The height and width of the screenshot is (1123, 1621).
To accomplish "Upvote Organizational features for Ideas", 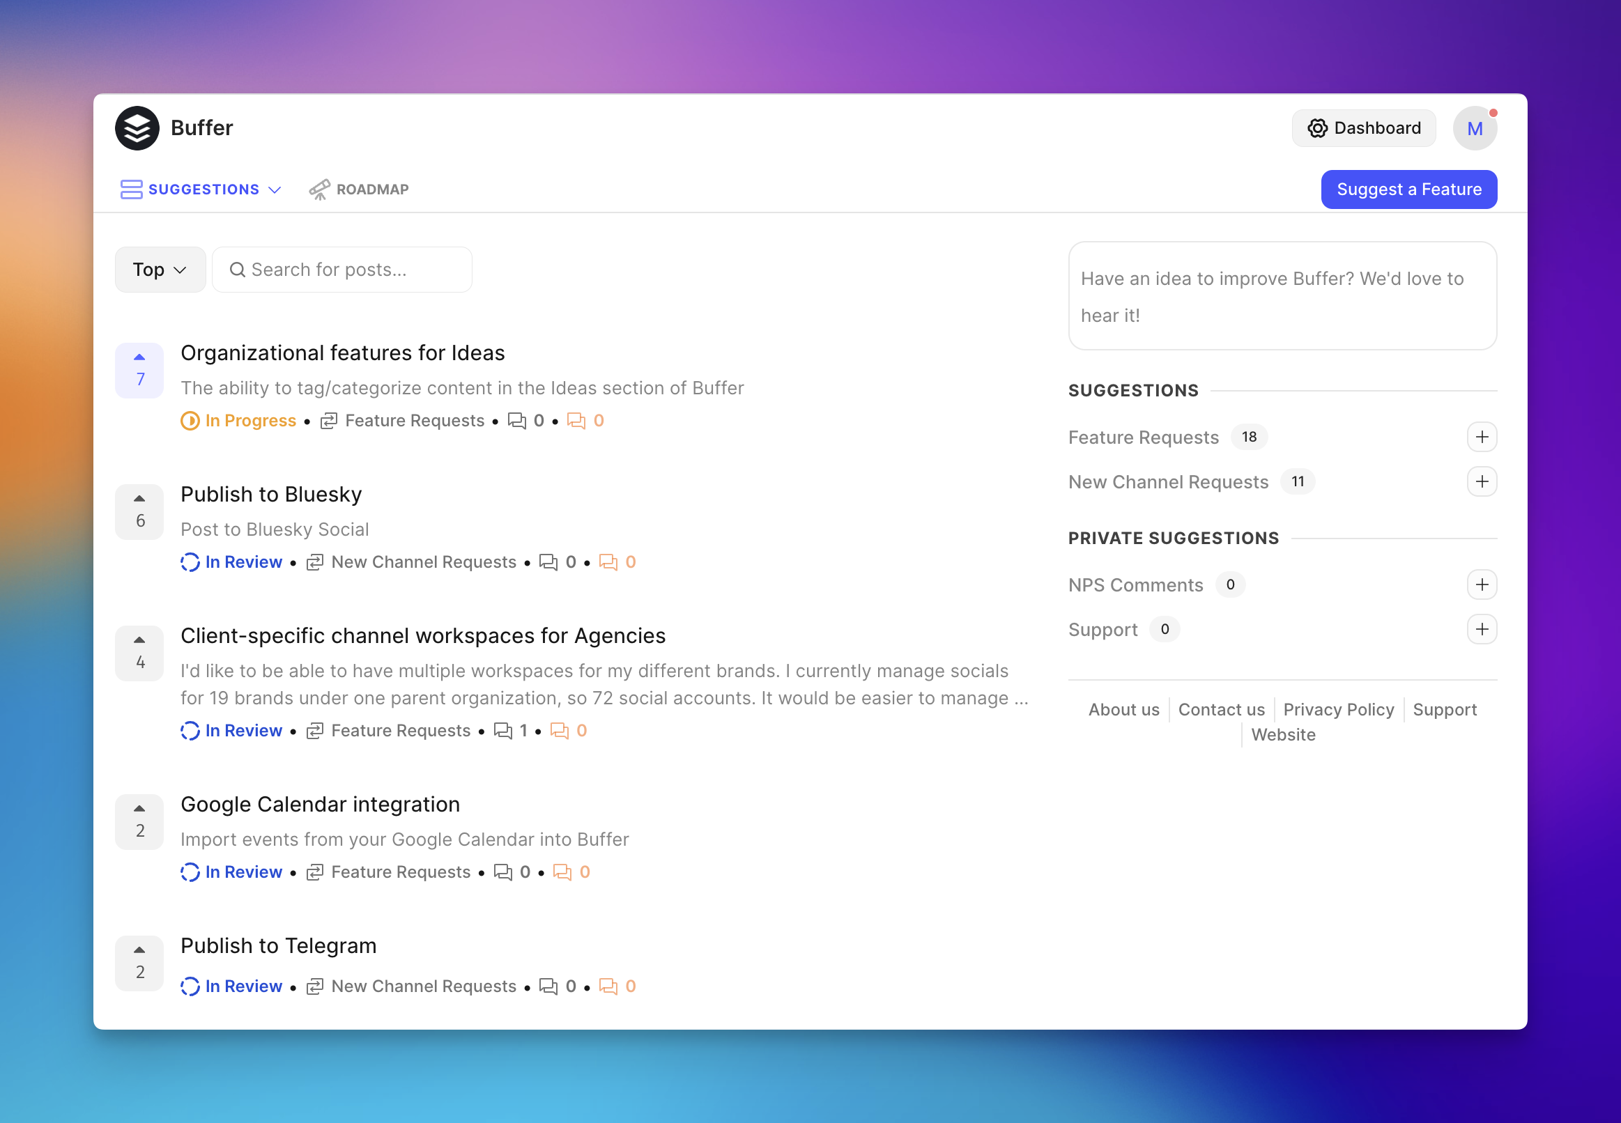I will click(139, 370).
